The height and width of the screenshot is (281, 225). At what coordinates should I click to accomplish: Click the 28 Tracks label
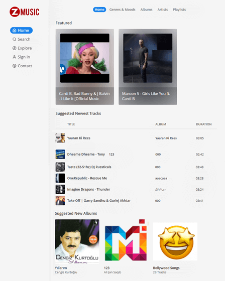[160, 272]
